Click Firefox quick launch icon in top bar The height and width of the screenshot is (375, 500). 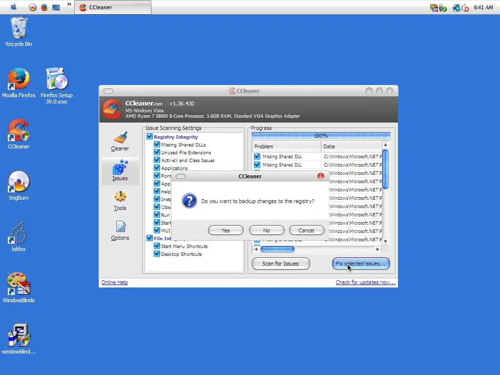click(44, 7)
